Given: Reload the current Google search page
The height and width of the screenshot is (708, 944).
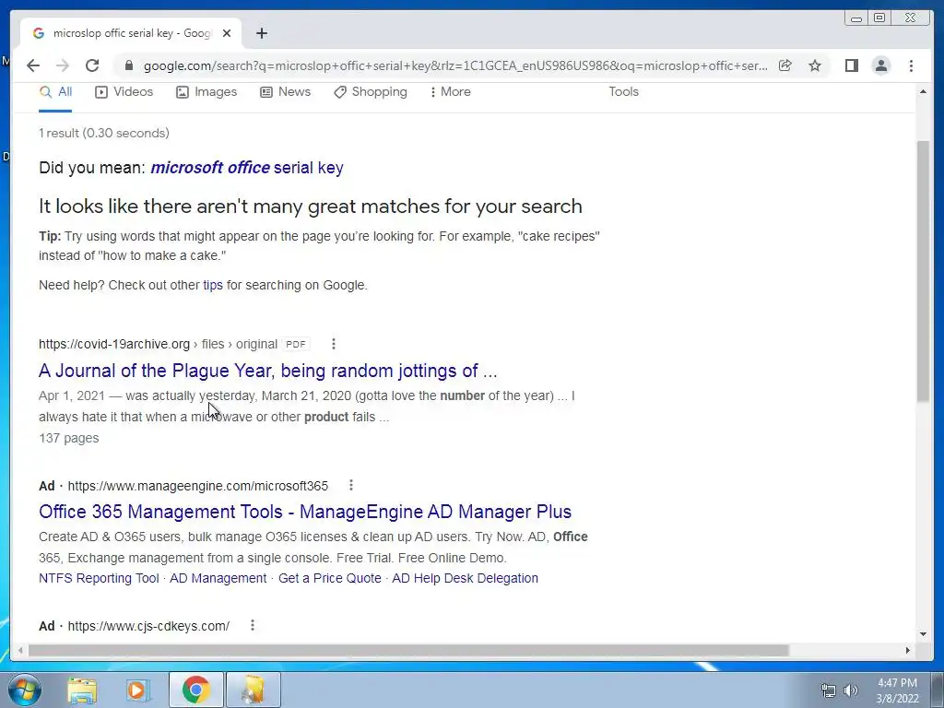Looking at the screenshot, I should click(x=92, y=65).
